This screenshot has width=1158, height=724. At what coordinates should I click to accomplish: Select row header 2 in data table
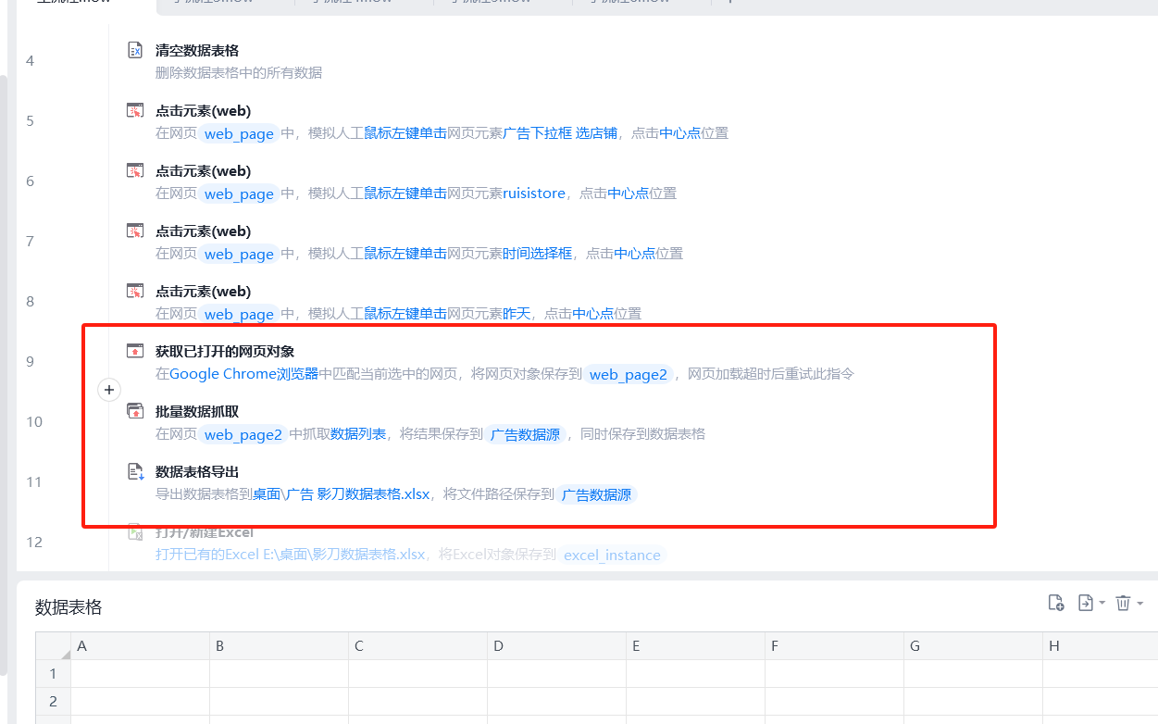[53, 701]
